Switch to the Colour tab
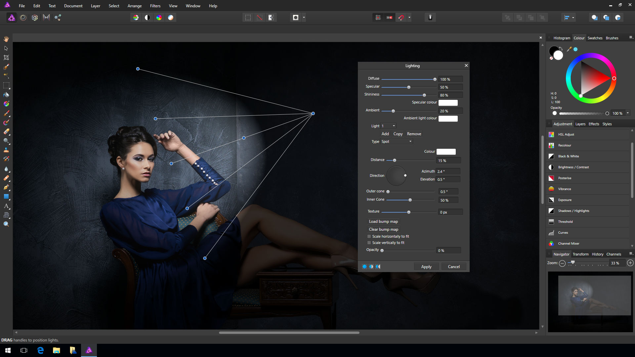The width and height of the screenshot is (635, 357). pyautogui.click(x=578, y=38)
